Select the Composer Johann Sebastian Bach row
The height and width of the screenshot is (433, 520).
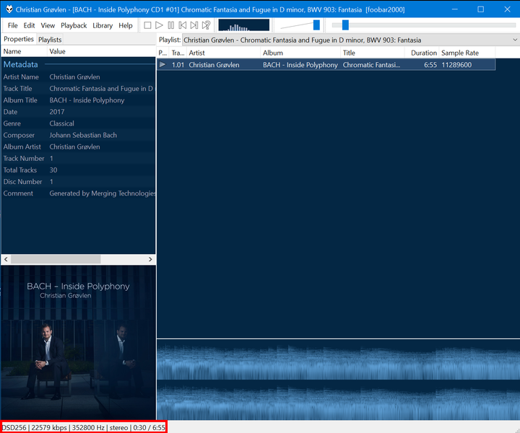(78, 135)
